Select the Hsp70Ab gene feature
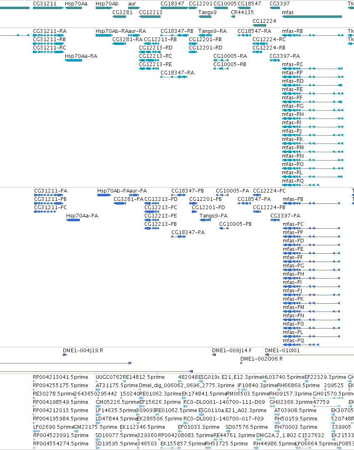 [x=104, y=8]
